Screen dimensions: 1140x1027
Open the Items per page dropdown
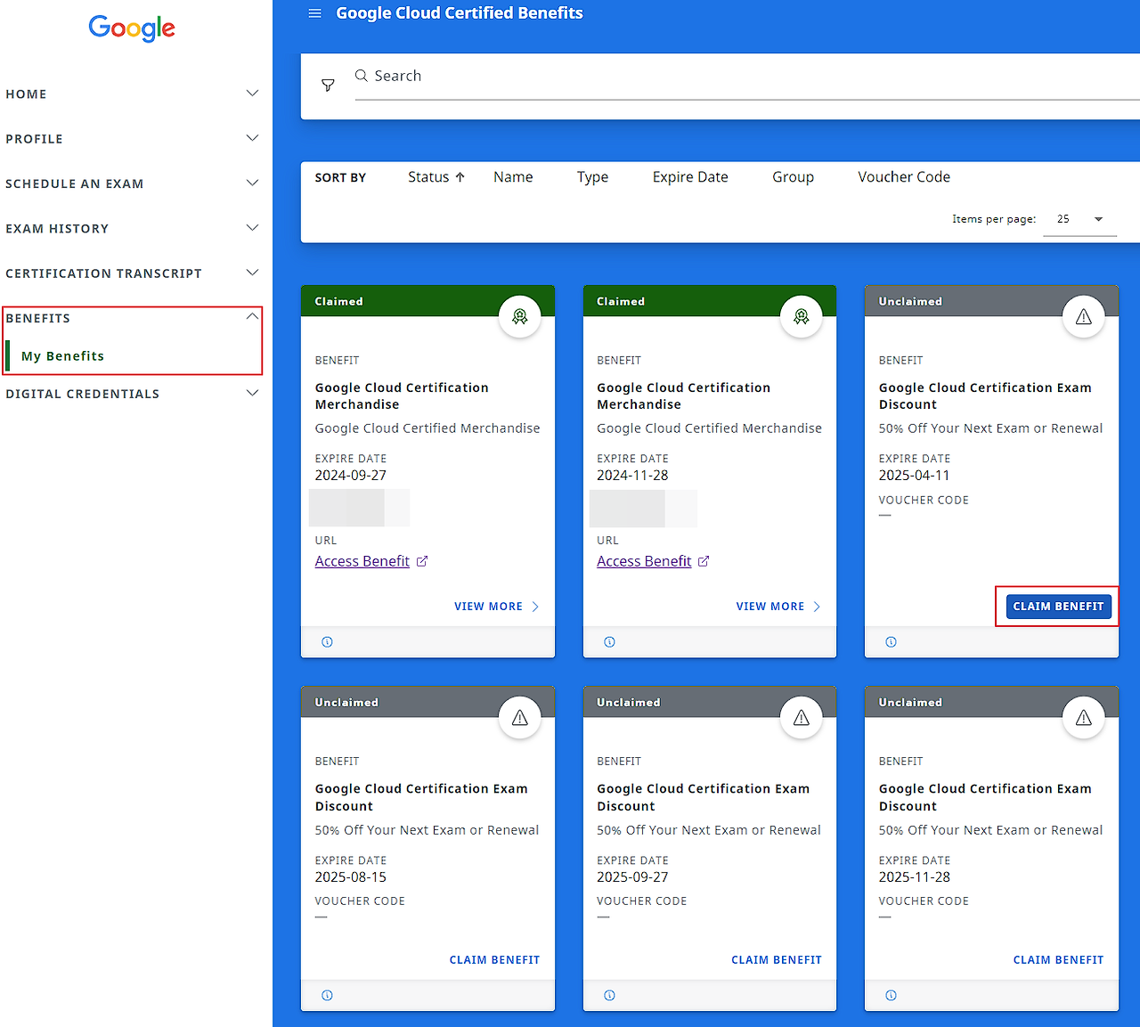(x=1079, y=219)
